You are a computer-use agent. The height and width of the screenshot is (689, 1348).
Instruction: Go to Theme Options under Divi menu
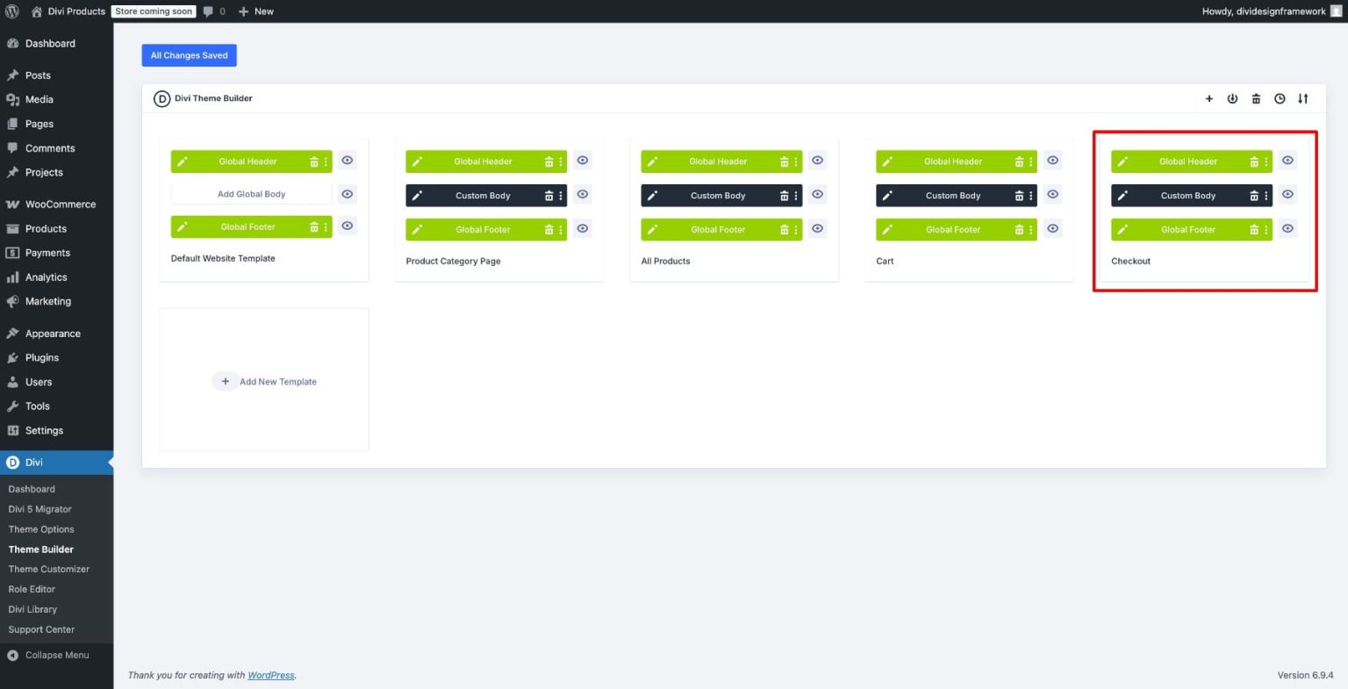coord(41,529)
